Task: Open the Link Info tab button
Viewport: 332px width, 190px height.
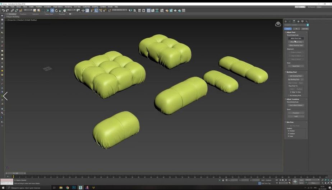Action: [305, 29]
